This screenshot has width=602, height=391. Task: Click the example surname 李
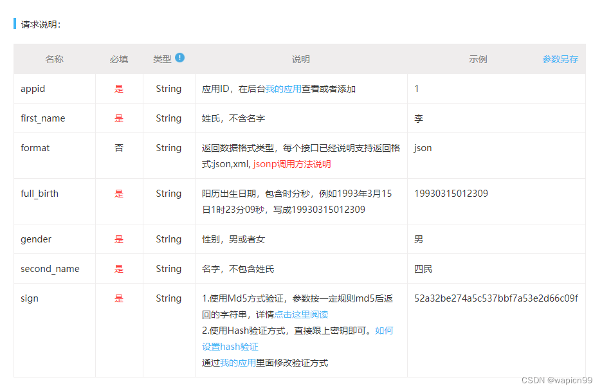(x=419, y=118)
